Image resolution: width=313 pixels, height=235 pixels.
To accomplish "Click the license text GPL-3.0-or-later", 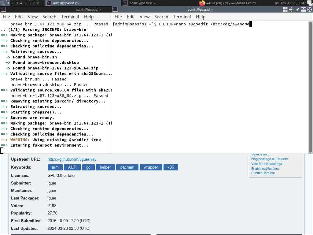I will 61,175.
